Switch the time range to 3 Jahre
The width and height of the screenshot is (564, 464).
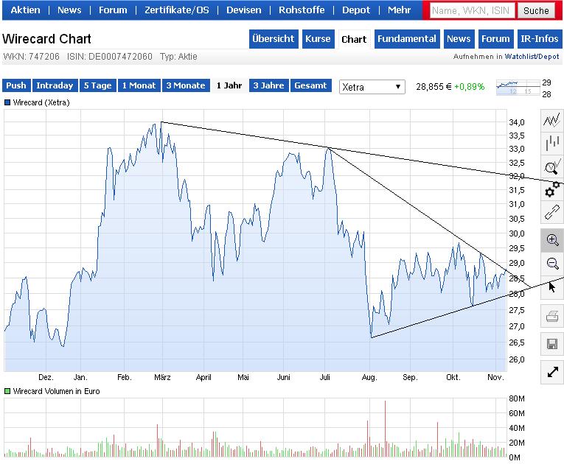[x=268, y=85]
